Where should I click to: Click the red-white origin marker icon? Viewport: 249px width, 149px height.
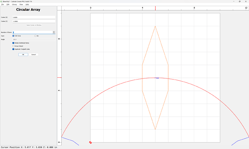click(90, 143)
